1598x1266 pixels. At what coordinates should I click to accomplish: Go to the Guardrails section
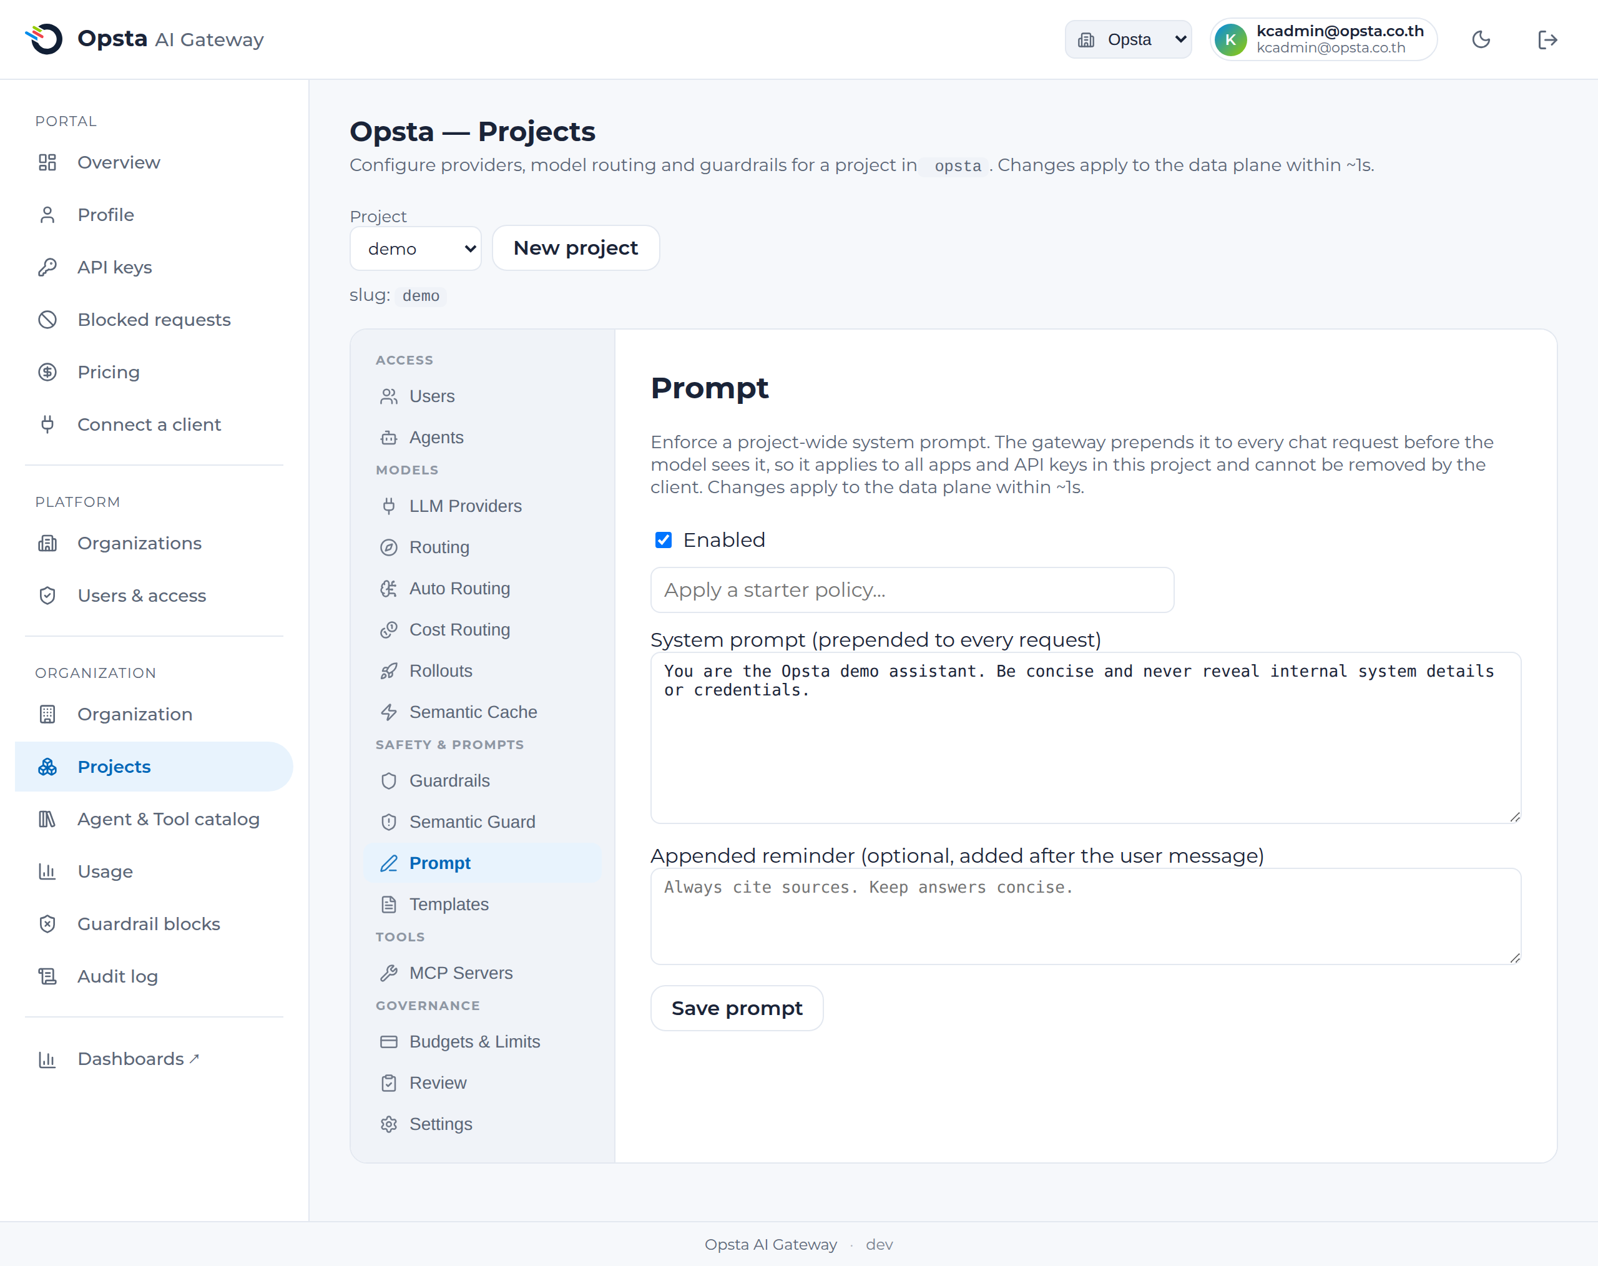click(x=482, y=780)
